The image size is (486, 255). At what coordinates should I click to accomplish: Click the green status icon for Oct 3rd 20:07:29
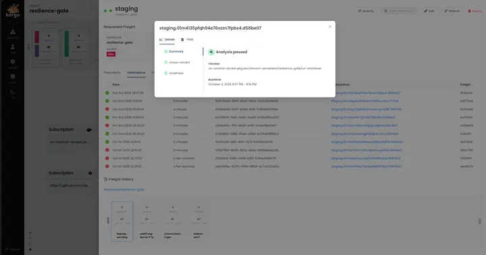(107, 93)
